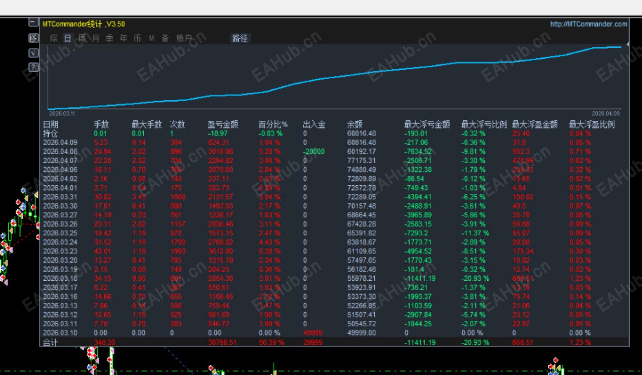Click the 盈亏金额 column header
Screen dimensions: 642x375
[223, 124]
